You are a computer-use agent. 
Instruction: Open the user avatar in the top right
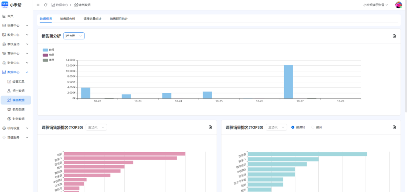pyautogui.click(x=398, y=5)
